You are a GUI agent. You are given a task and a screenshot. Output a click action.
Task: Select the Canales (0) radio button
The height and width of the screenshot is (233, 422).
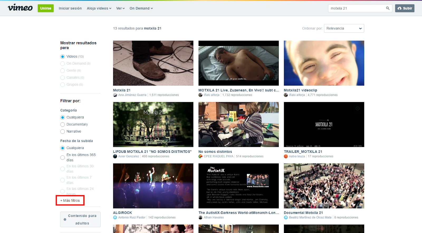tap(63, 78)
